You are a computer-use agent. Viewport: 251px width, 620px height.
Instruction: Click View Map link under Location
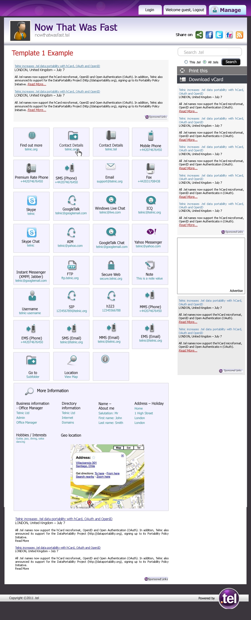[71, 377]
